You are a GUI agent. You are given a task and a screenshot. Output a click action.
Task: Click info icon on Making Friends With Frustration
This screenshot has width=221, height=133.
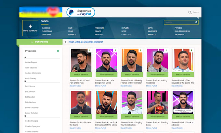click(x=140, y=50)
